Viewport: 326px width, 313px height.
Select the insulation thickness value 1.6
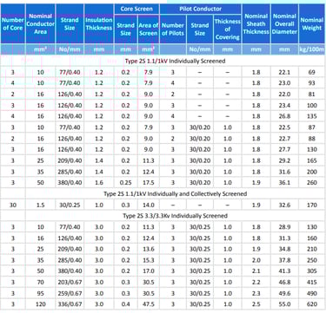99,183
